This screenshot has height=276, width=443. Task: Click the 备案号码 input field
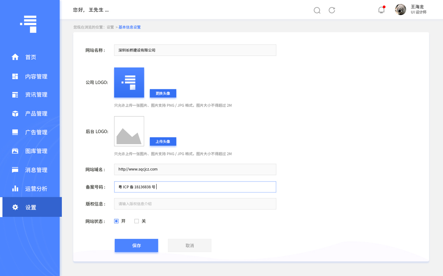[195, 187]
